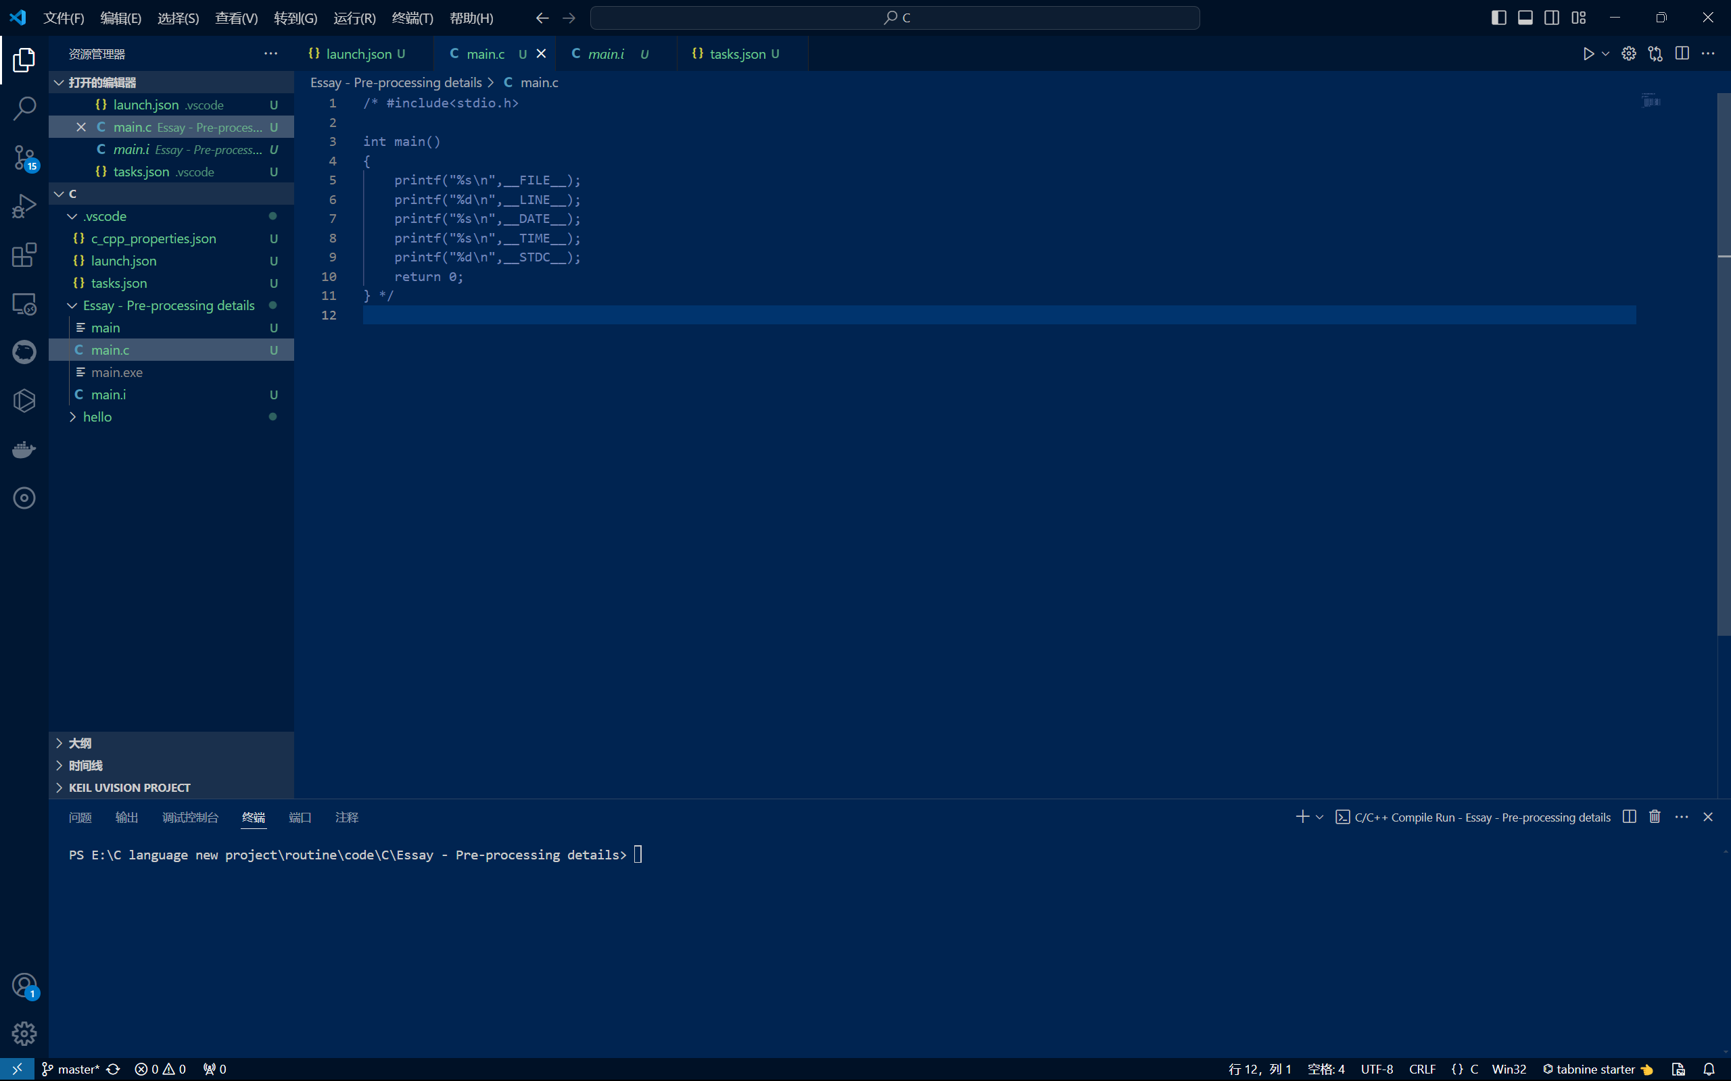This screenshot has height=1081, width=1731.
Task: Go back with the left arrow
Action: [x=542, y=18]
